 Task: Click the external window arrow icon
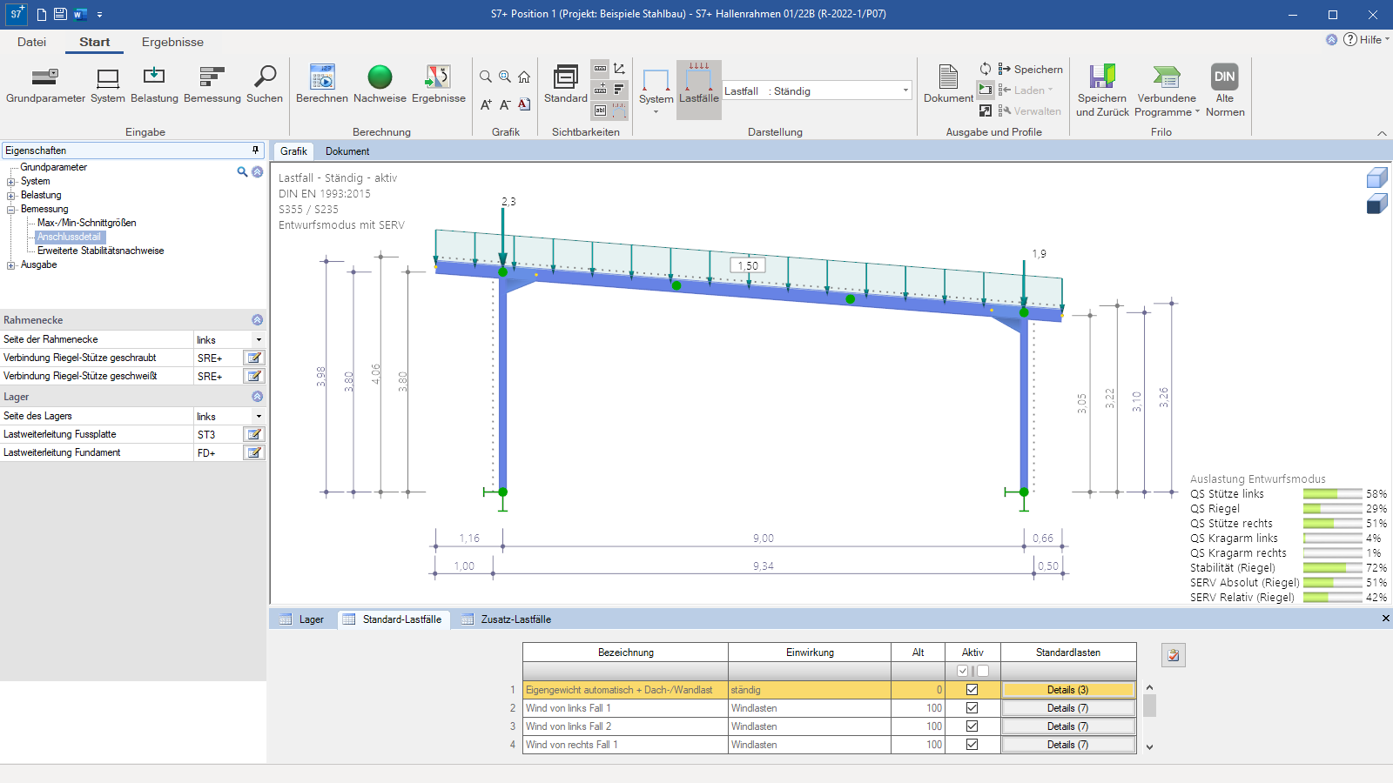986,110
